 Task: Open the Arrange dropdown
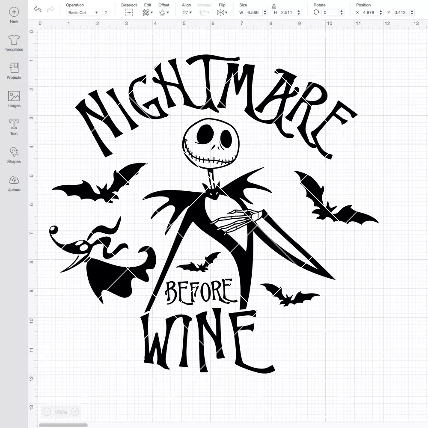(205, 12)
